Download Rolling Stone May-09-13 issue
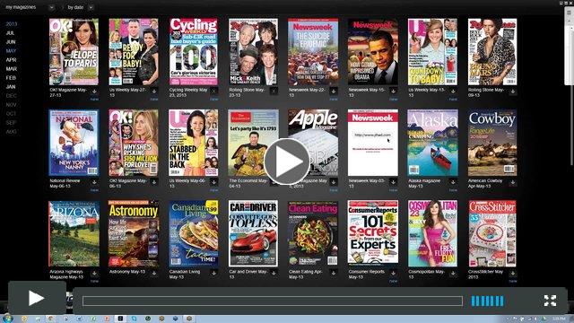The image size is (574, 323). 513,92
